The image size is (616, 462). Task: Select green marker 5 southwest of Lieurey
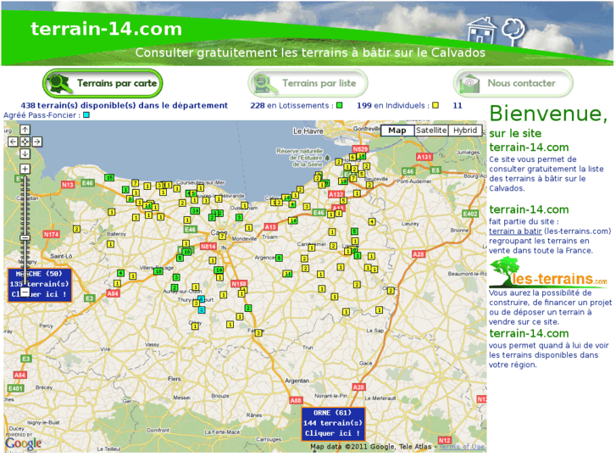click(x=354, y=231)
